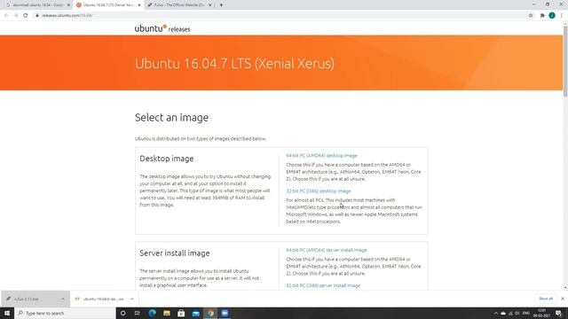Launch Microsoft Edge from the taskbar
568x319 pixels.
tap(152, 313)
